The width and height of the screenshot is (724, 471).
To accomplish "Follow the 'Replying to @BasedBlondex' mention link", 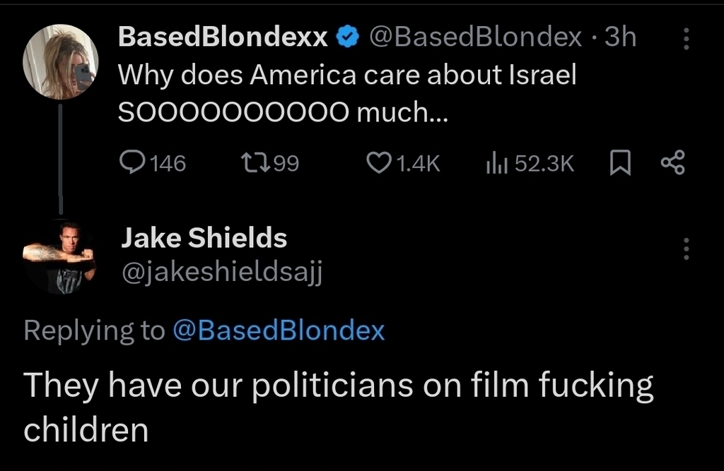I will coord(279,330).
